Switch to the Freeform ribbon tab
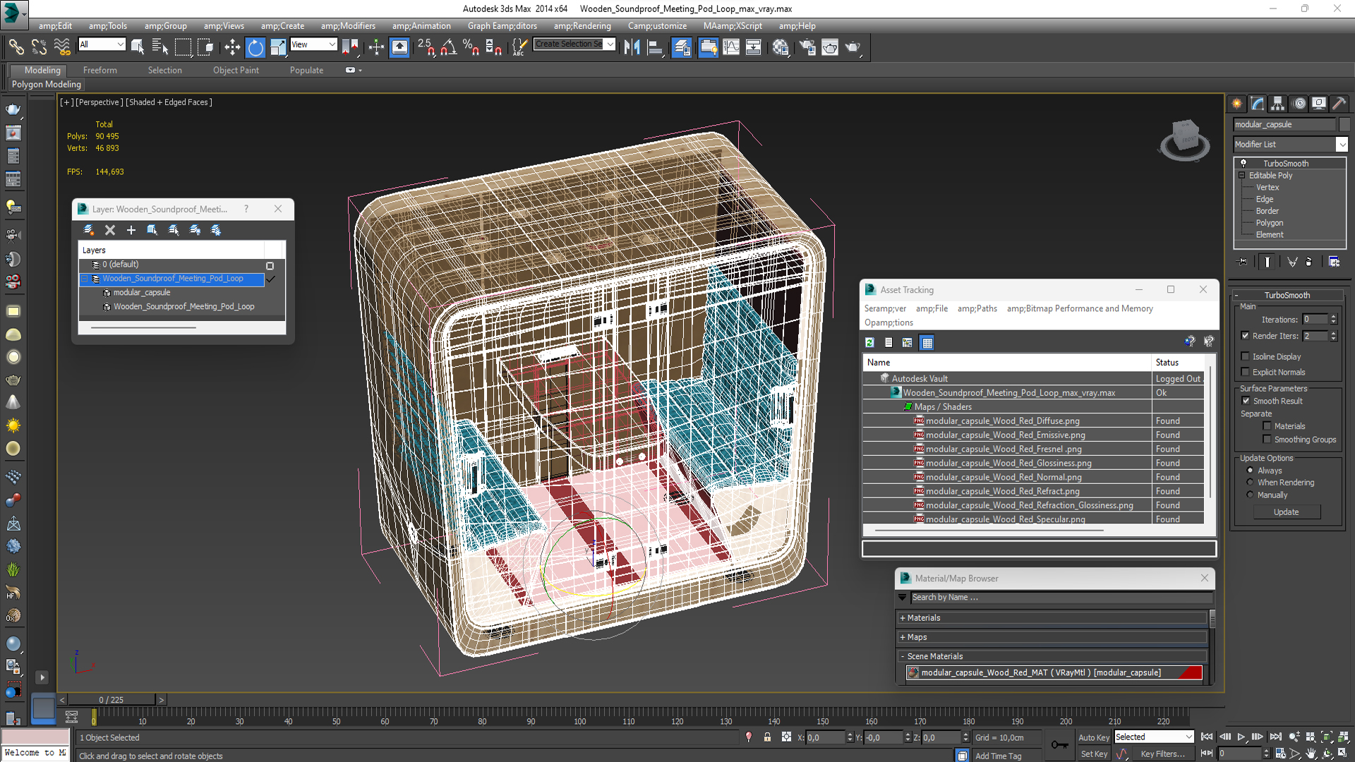The height and width of the screenshot is (762, 1355). (x=100, y=70)
